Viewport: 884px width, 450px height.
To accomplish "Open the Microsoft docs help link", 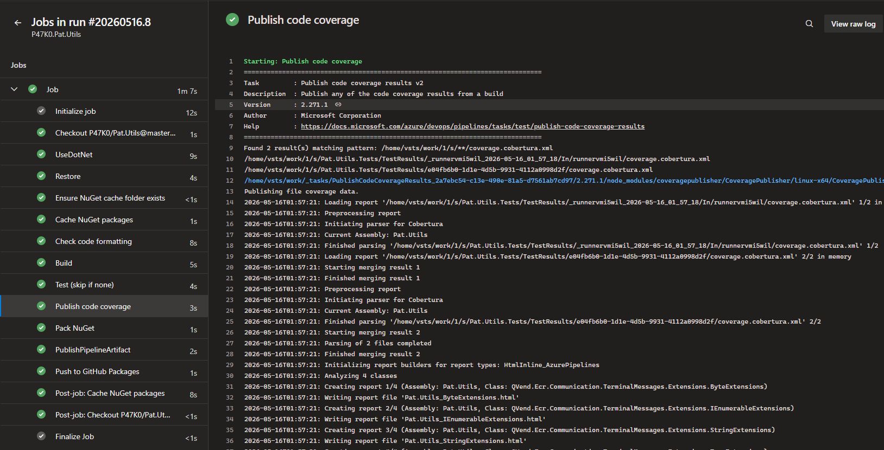I will (x=472, y=126).
